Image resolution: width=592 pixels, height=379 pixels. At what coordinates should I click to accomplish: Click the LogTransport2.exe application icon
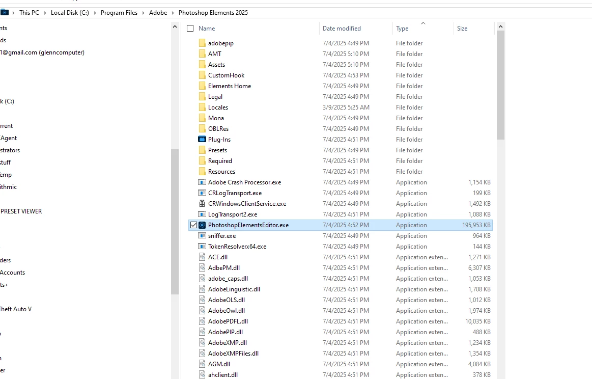(x=202, y=214)
